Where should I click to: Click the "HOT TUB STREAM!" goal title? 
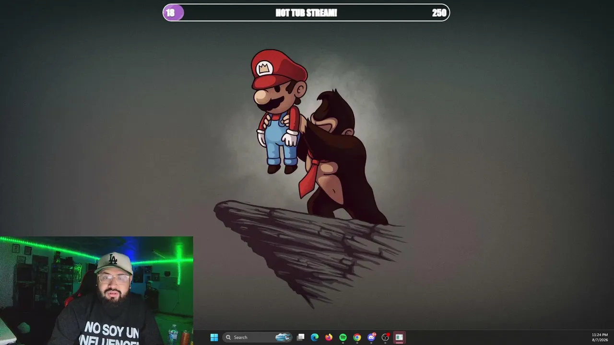click(307, 13)
